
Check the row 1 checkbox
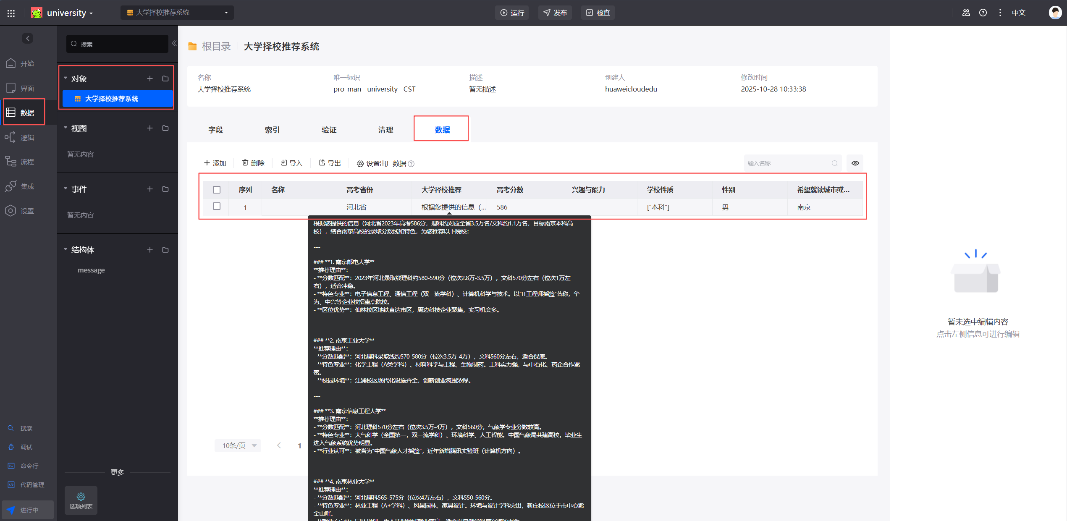coord(217,206)
